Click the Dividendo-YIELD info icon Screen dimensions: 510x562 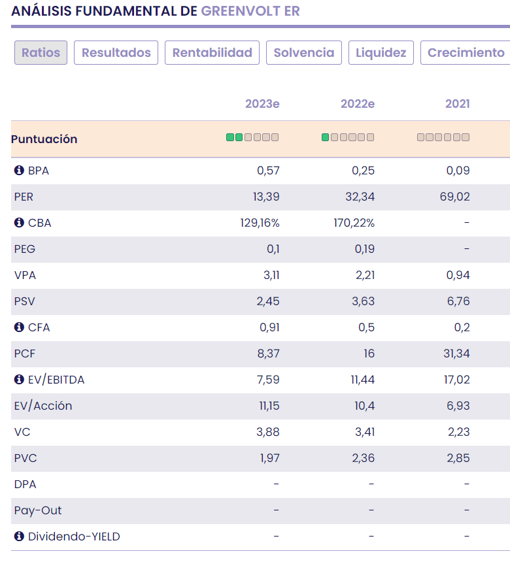coord(19,537)
